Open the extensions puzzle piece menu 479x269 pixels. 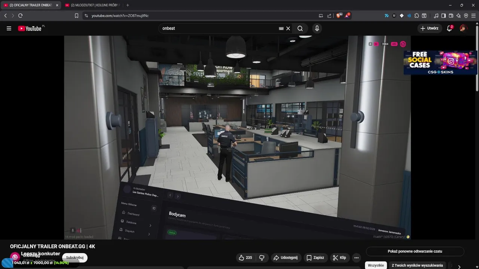[x=417, y=16]
